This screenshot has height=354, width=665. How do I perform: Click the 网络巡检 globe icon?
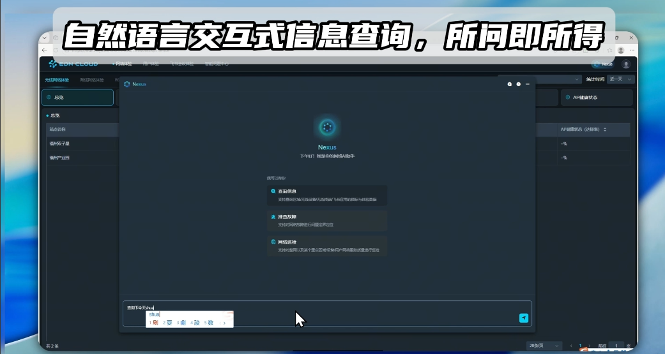(273, 242)
